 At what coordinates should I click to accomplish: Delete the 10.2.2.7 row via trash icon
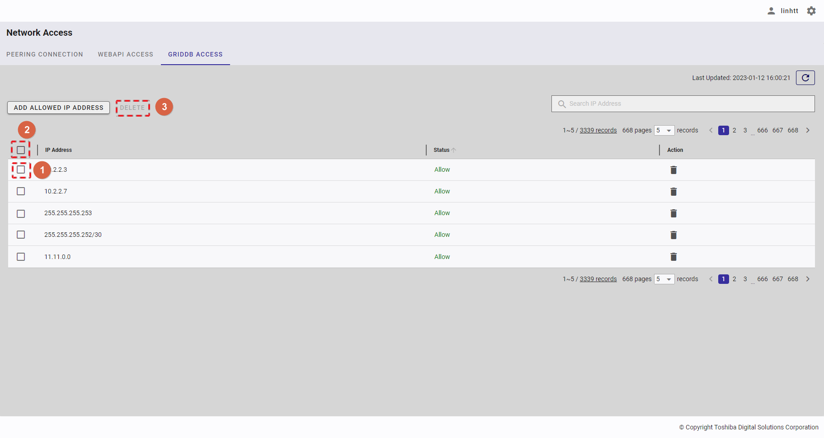(673, 192)
